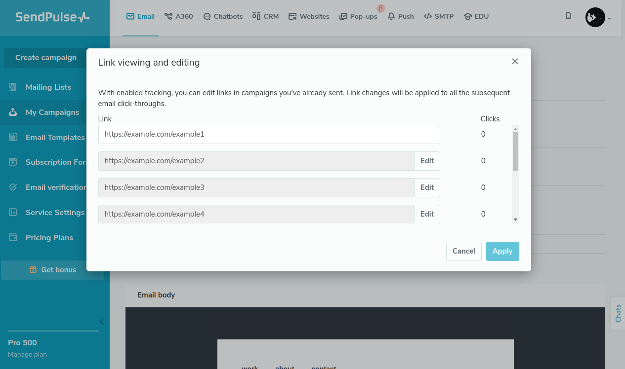Close the Link viewing and editing dialog
The width and height of the screenshot is (625, 369).
pyautogui.click(x=515, y=62)
